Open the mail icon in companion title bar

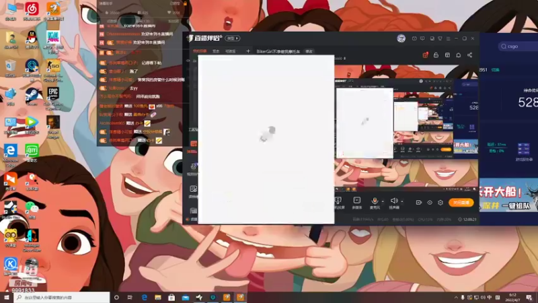[x=414, y=38]
